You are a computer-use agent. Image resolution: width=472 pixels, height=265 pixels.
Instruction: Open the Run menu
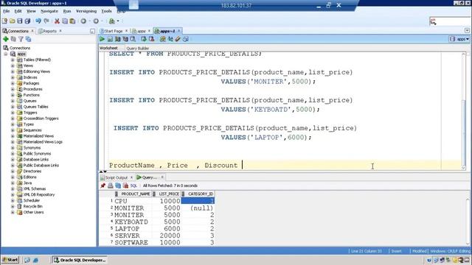tap(67, 11)
